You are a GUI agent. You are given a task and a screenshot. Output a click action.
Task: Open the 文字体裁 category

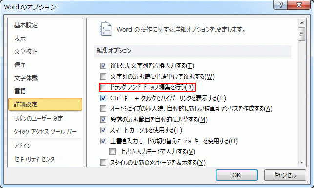pos(45,78)
